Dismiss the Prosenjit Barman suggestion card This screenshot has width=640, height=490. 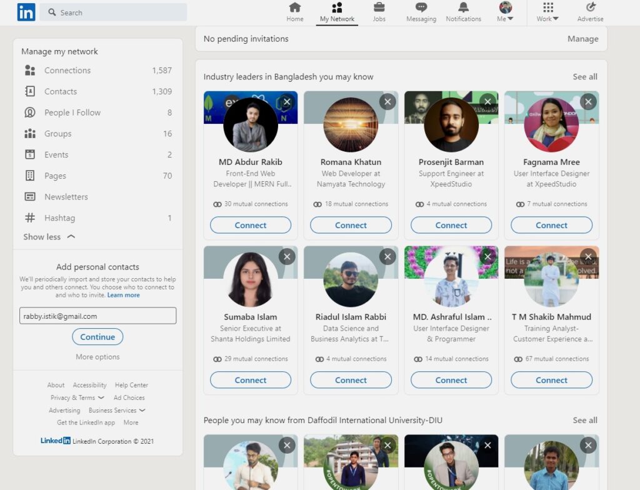point(487,102)
